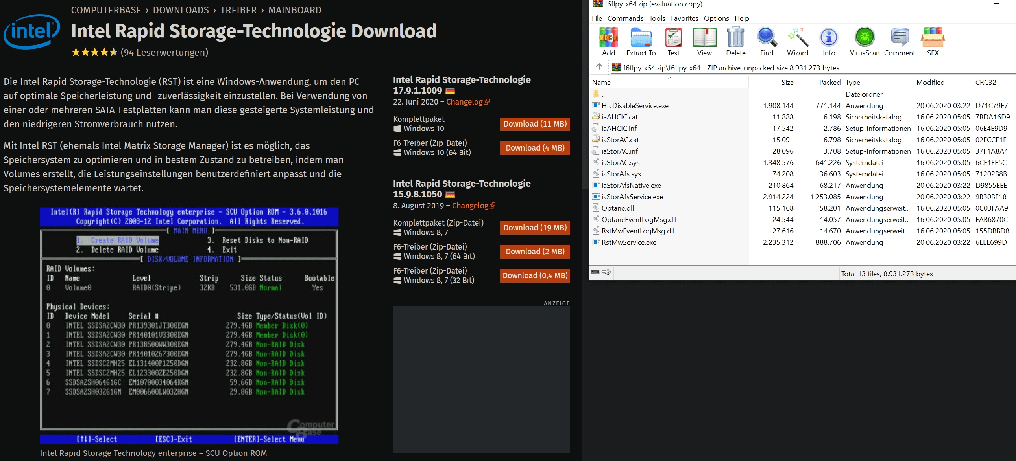1016x461 pixels.
Task: Sort file list by Type column
Action: pyautogui.click(x=878, y=83)
